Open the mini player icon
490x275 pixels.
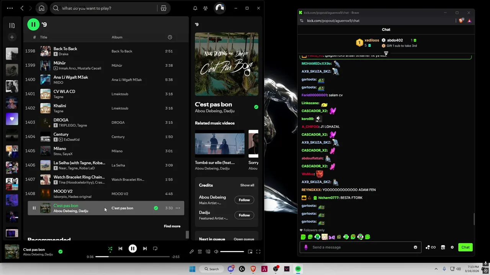(250, 252)
